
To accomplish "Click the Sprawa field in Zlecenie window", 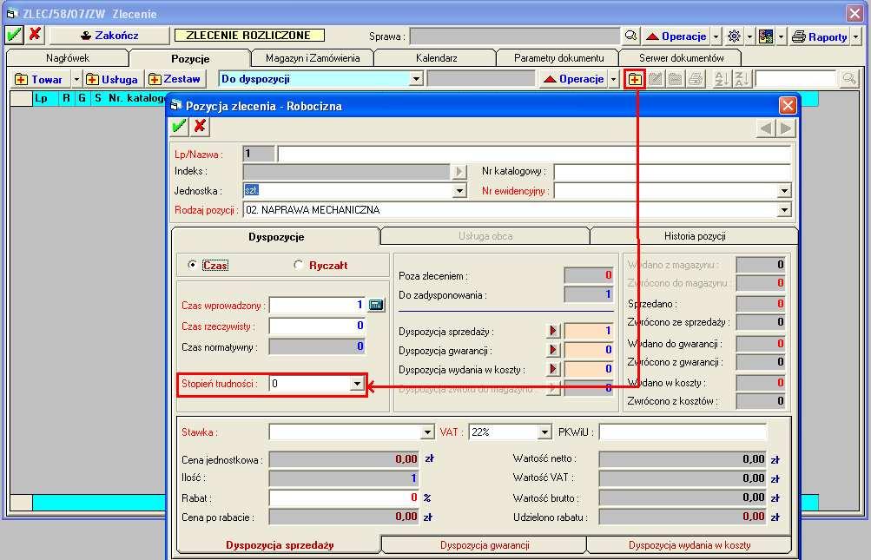I will (515, 36).
